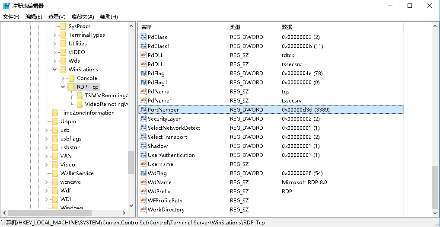Click the Registry Editor title bar icon
440x227 pixels.
(x=6, y=6)
